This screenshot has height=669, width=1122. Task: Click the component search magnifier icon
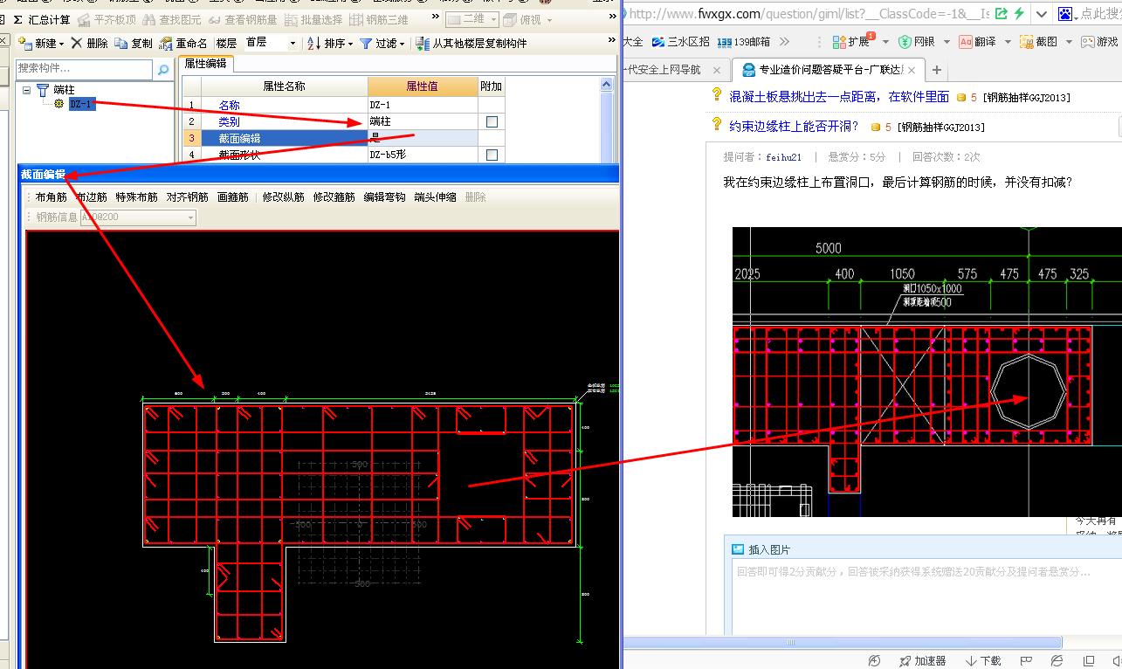162,69
